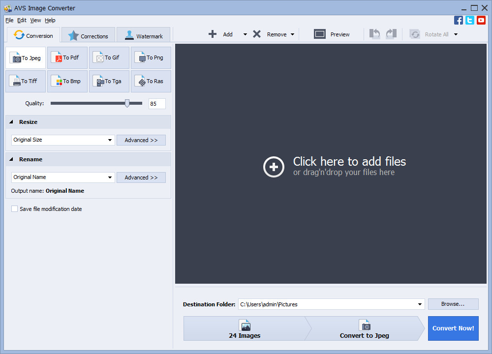
Task: Select the To Ras format
Action: click(151, 81)
